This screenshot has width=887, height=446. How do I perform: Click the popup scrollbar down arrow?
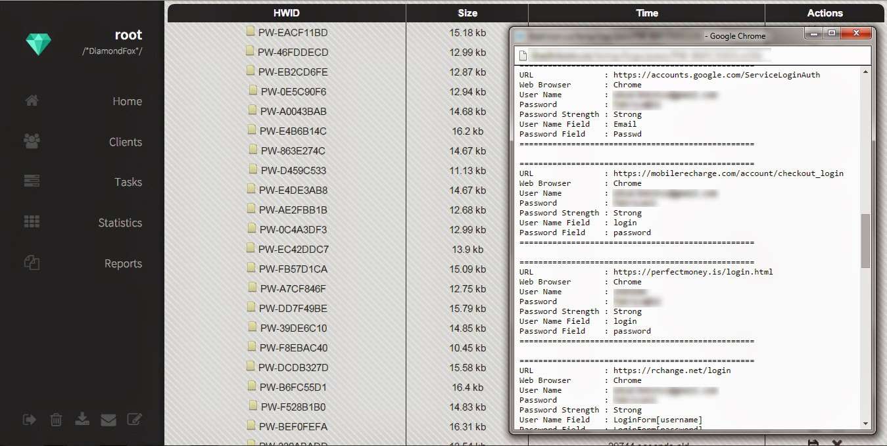865,423
